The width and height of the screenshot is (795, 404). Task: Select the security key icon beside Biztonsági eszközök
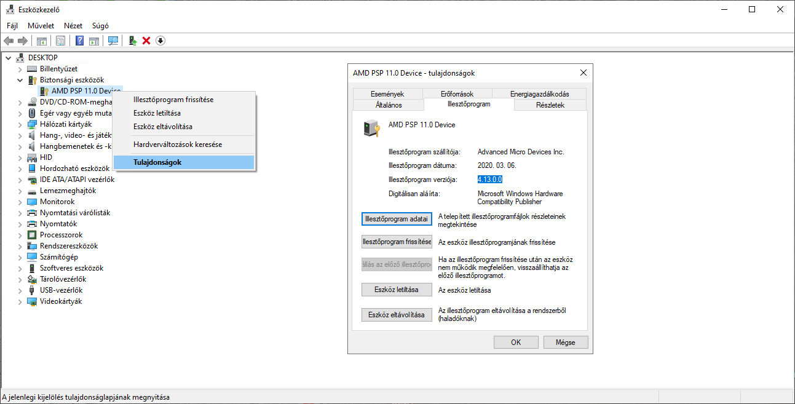tap(32, 80)
